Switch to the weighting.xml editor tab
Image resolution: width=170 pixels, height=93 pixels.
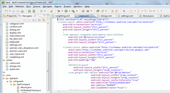[x=62, y=16]
